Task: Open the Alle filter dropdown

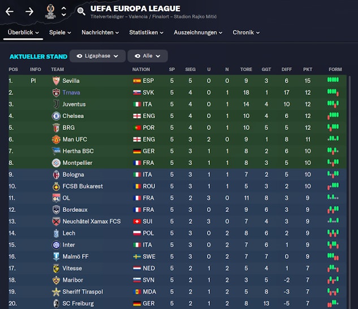Action: coord(147,56)
